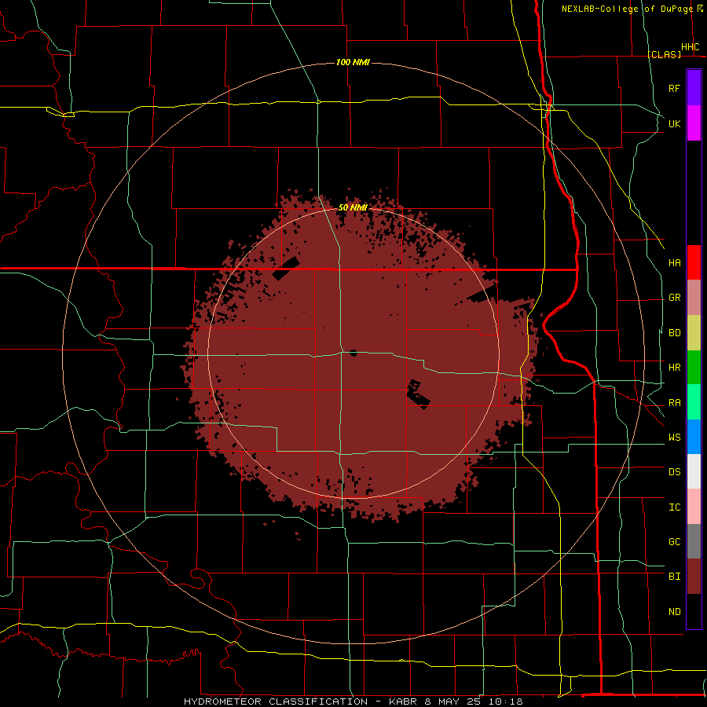Click the "[CLAS]" units label
The image size is (707, 707).
664,55
